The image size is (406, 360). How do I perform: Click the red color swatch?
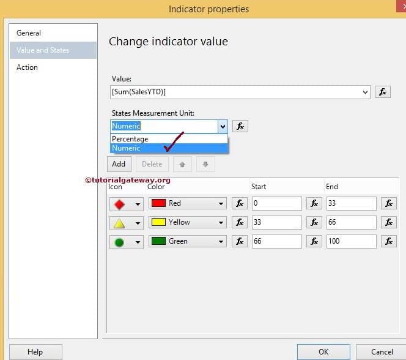coord(158,203)
